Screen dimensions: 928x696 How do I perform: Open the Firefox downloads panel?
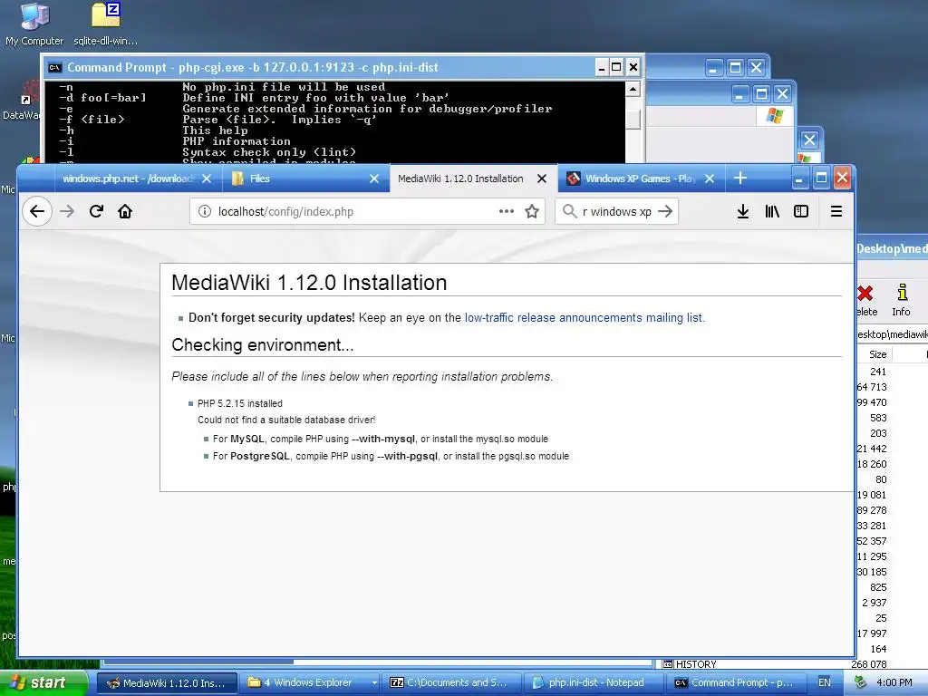coord(743,211)
